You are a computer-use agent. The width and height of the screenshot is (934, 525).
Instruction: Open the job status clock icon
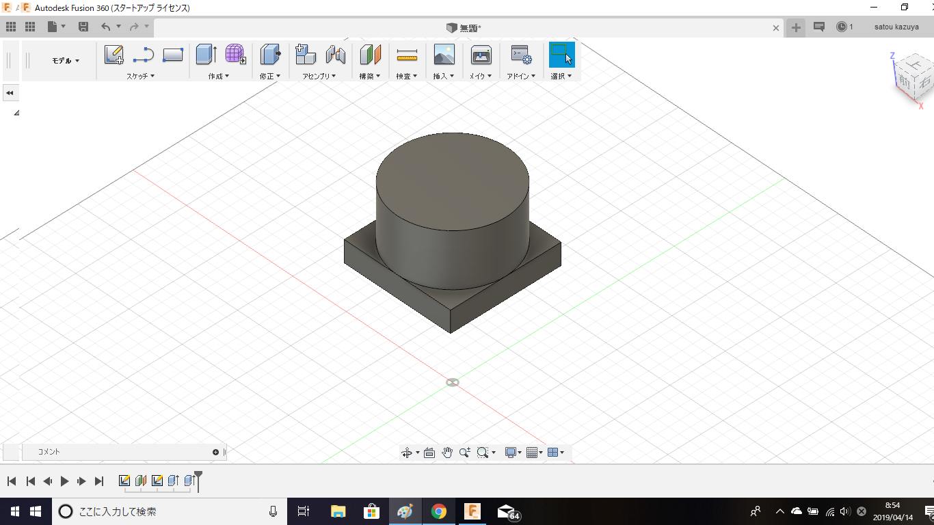pyautogui.click(x=842, y=27)
